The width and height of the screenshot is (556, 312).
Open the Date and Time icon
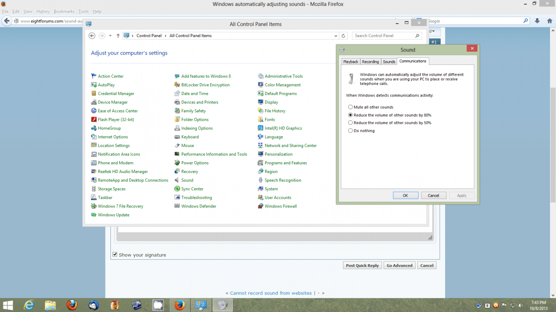point(177,94)
